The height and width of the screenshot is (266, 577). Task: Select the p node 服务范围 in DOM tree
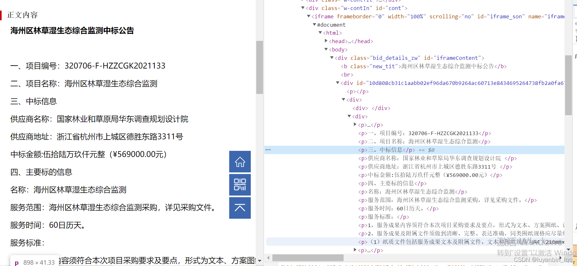(x=447, y=200)
